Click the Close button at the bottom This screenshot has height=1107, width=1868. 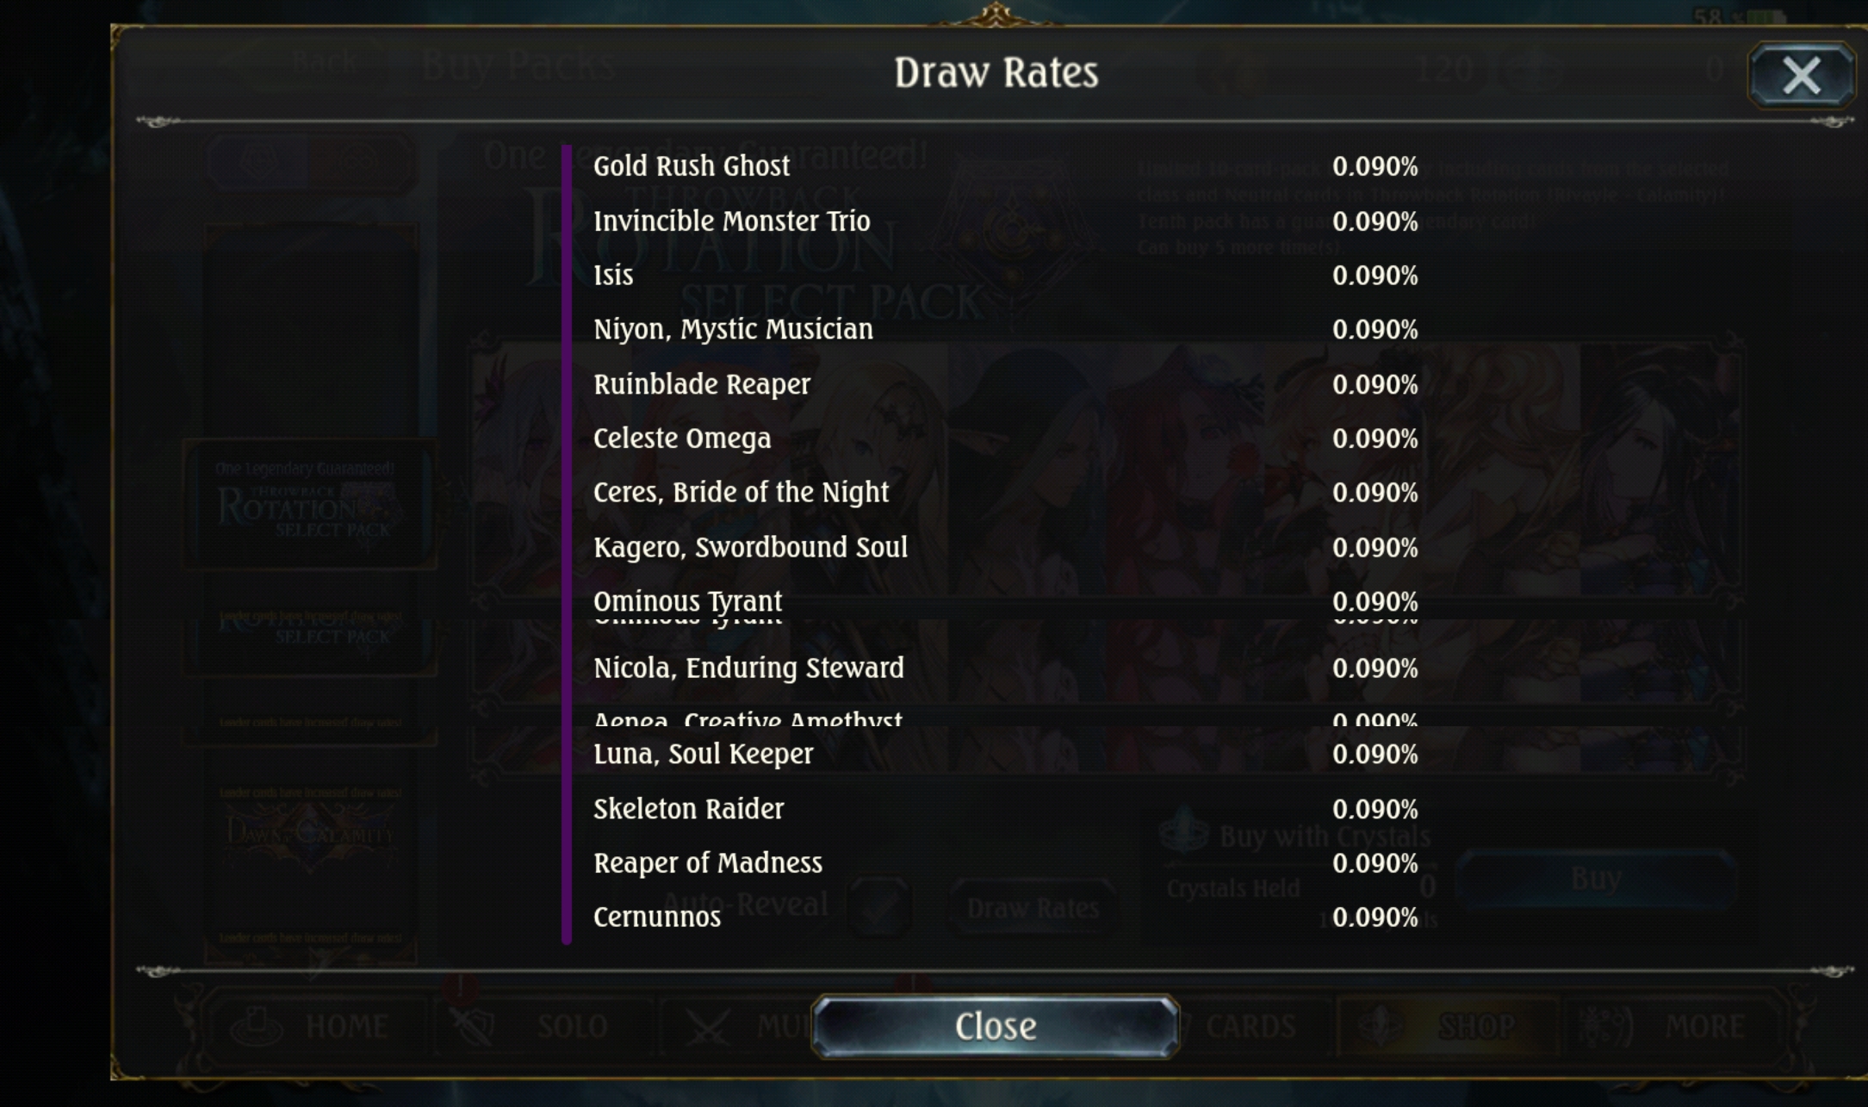[995, 1026]
